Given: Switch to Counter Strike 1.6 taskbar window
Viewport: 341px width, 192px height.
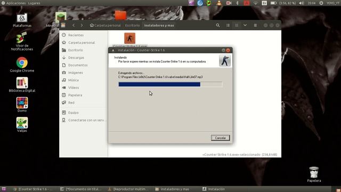Looking at the screenshot, I should pyautogui.click(x=33, y=189).
